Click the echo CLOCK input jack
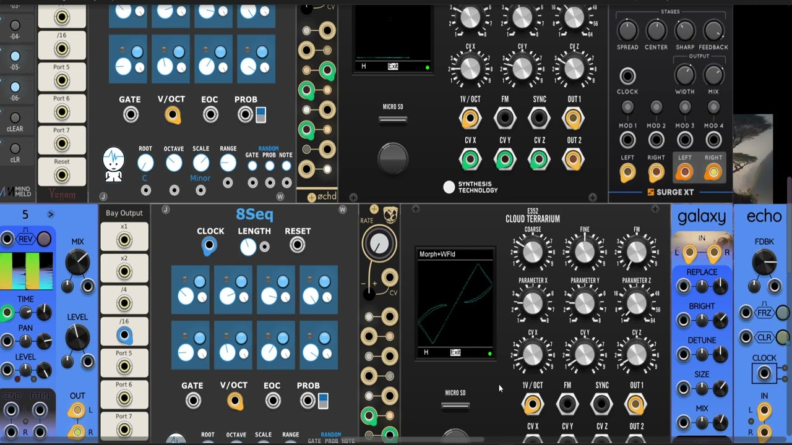This screenshot has width=792, height=445. click(764, 373)
